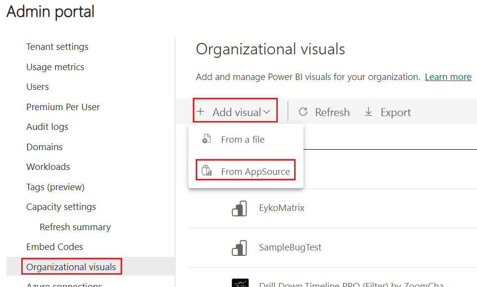Open Embed Codes page

[x=55, y=247]
